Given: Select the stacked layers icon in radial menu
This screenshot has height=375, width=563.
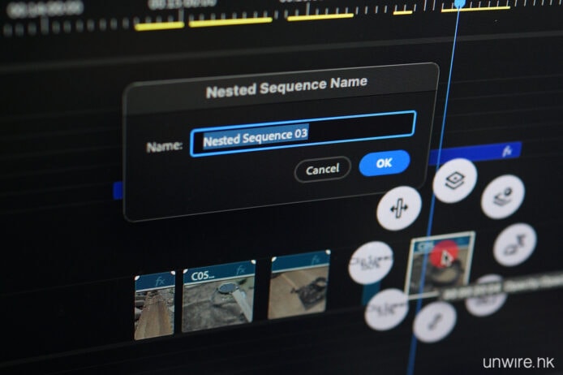Looking at the screenshot, I should (x=454, y=182).
